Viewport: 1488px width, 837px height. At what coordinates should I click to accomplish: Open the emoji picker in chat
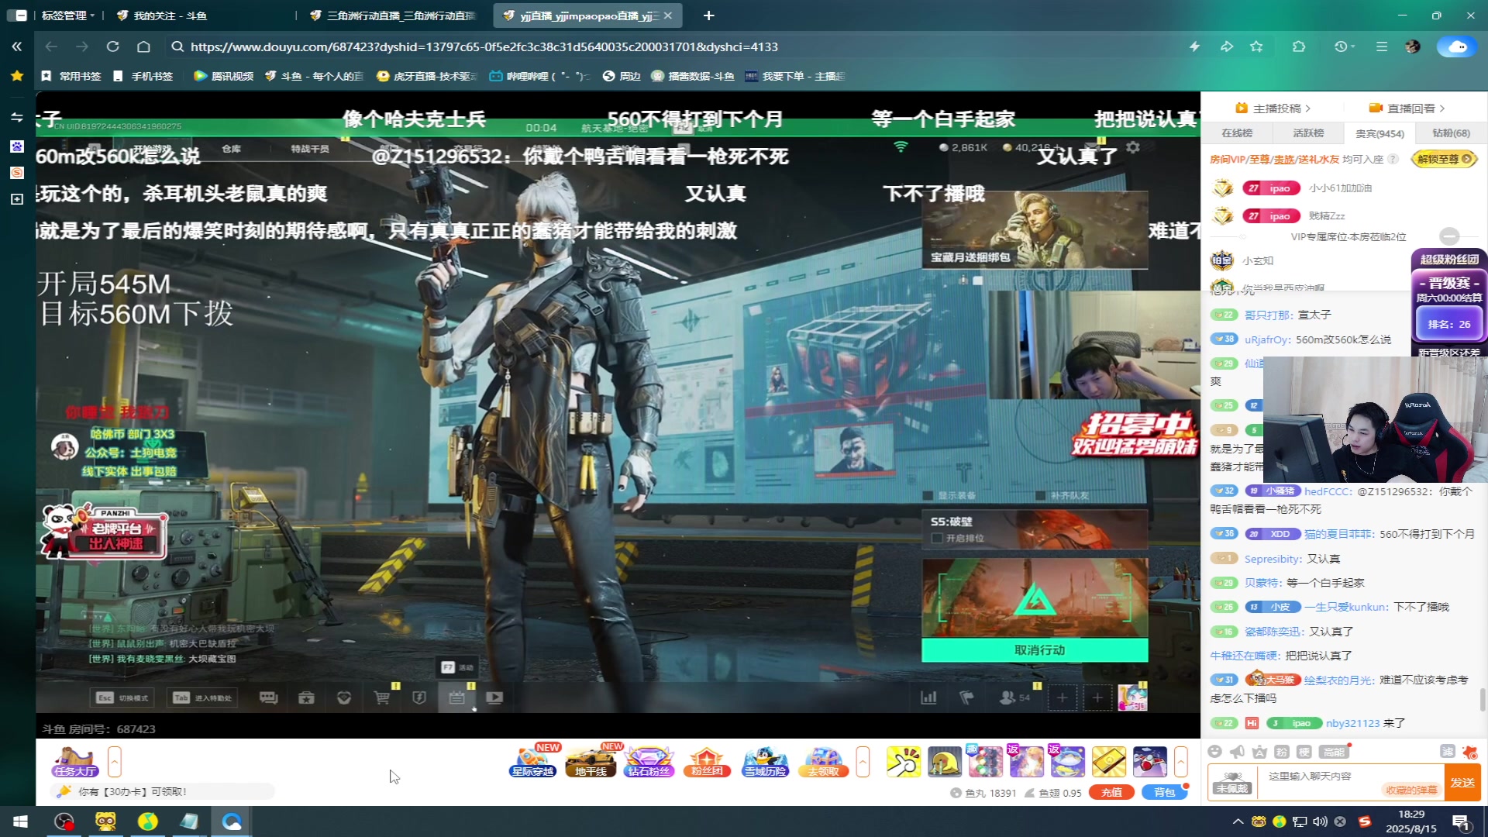1214,751
